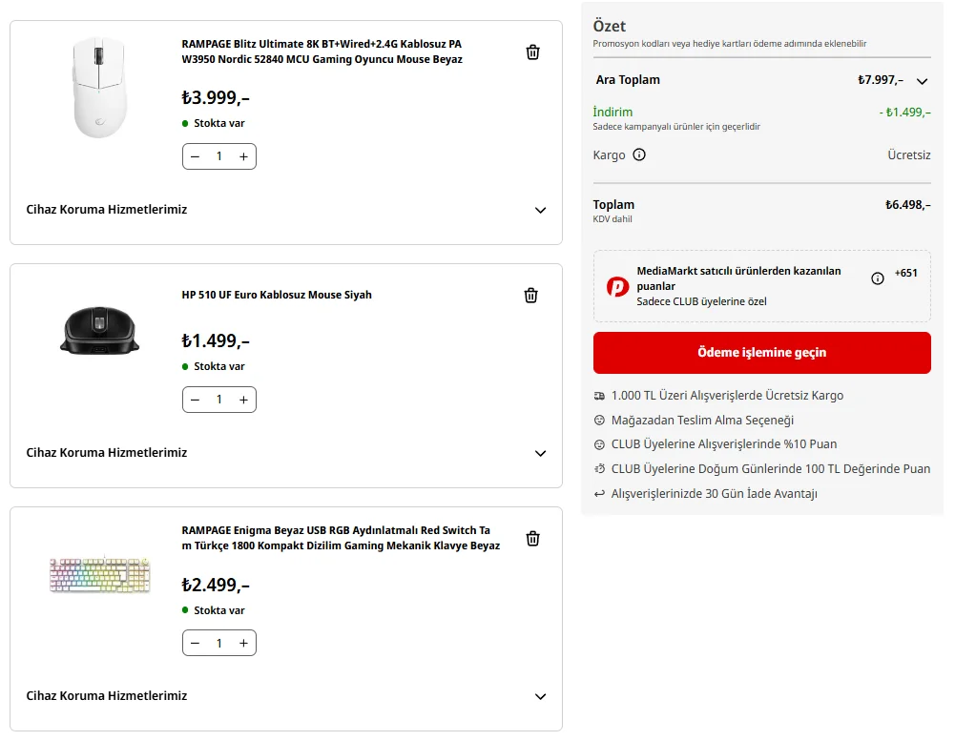Increase RAMPAGE Blitz mouse quantity
This screenshot has height=741, width=955.
click(243, 156)
